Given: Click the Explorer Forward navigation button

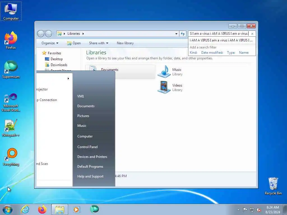Looking at the screenshot, I should [48, 34].
